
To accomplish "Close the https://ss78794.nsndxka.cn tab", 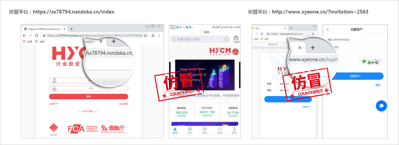I will [x=65, y=29].
